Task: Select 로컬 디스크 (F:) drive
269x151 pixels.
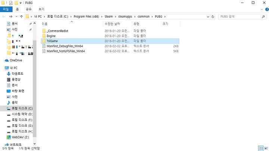Action: click(x=22, y=120)
